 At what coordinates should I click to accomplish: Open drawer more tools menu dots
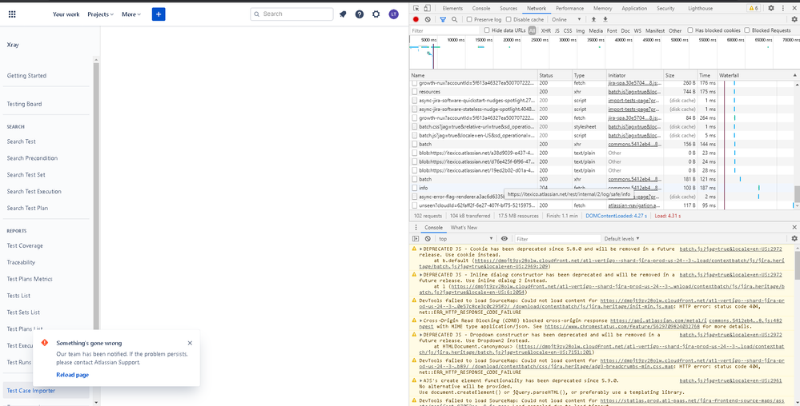tap(416, 227)
